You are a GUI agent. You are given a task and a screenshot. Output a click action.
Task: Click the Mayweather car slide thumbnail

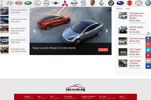5,50
